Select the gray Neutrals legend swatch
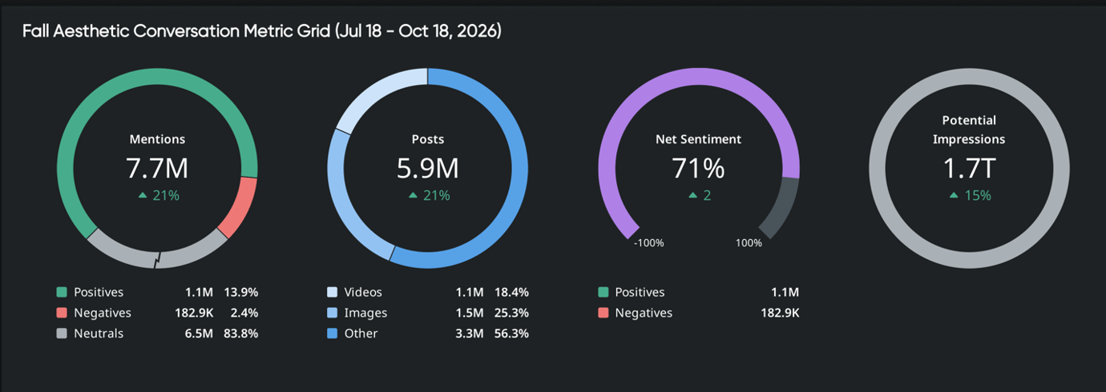Image resolution: width=1106 pixels, height=392 pixels. [x=62, y=334]
